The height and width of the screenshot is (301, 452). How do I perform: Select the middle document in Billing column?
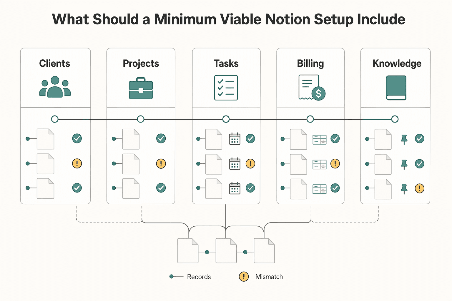pyautogui.click(x=298, y=164)
